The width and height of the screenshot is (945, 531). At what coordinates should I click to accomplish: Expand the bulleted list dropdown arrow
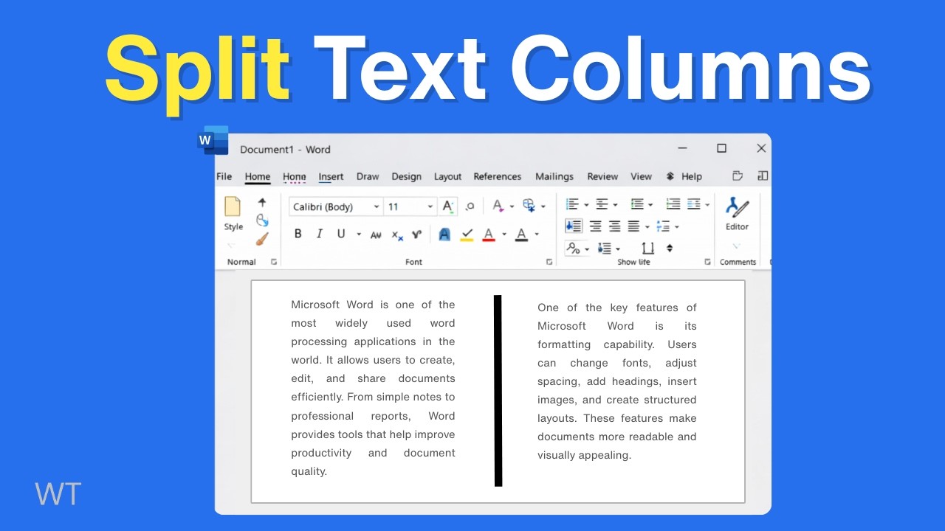(586, 205)
